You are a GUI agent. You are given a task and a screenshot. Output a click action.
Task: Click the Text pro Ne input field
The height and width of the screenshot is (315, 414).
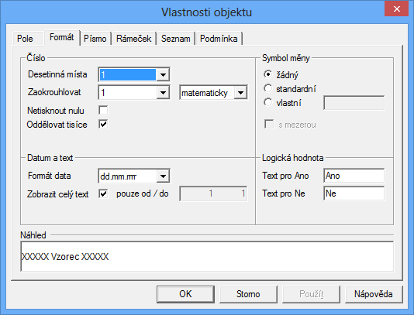[354, 193]
